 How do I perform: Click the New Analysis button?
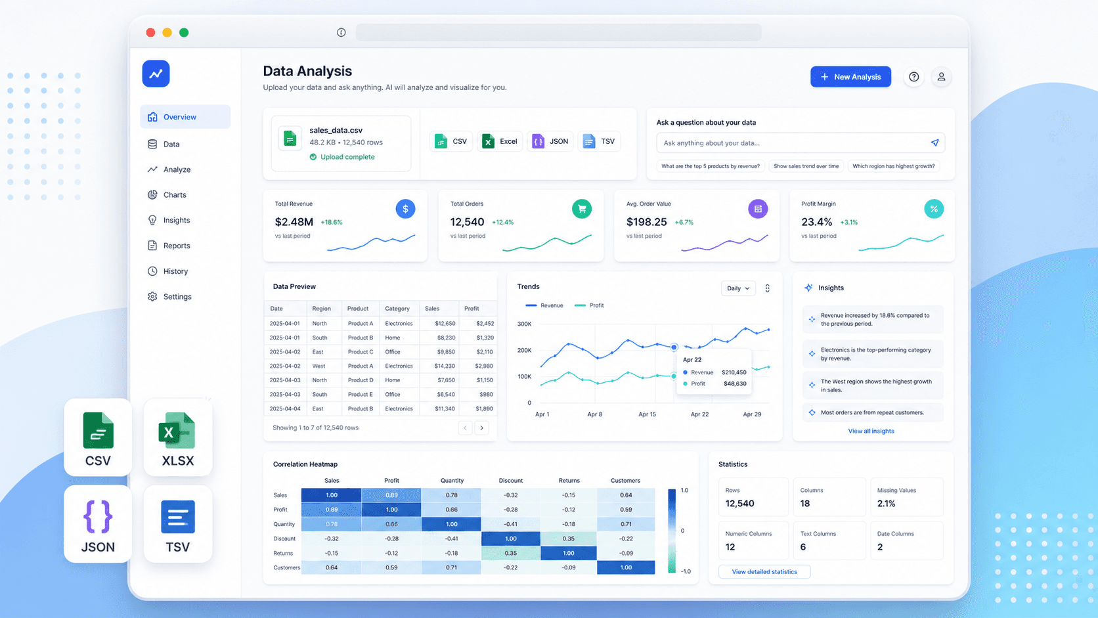click(x=850, y=77)
